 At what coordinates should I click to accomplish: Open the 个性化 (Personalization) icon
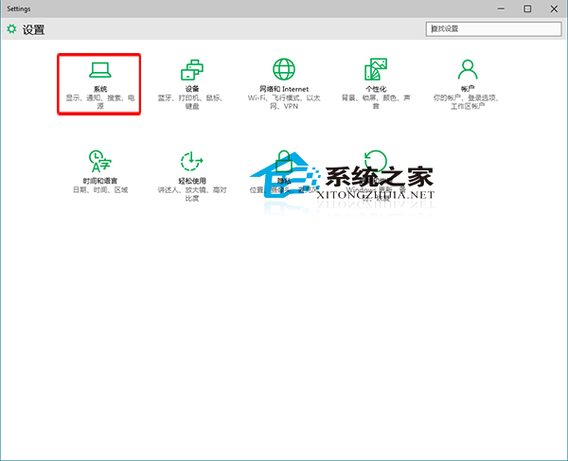(x=376, y=69)
